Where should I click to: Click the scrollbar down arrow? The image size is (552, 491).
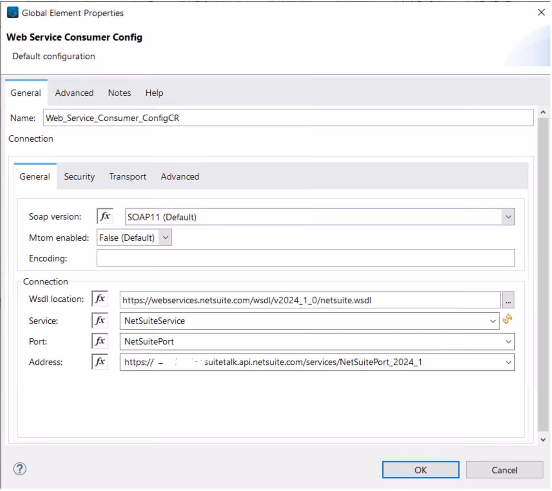[543, 439]
